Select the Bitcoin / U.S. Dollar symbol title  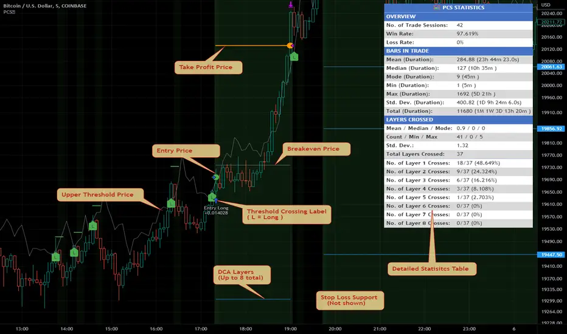point(45,6)
